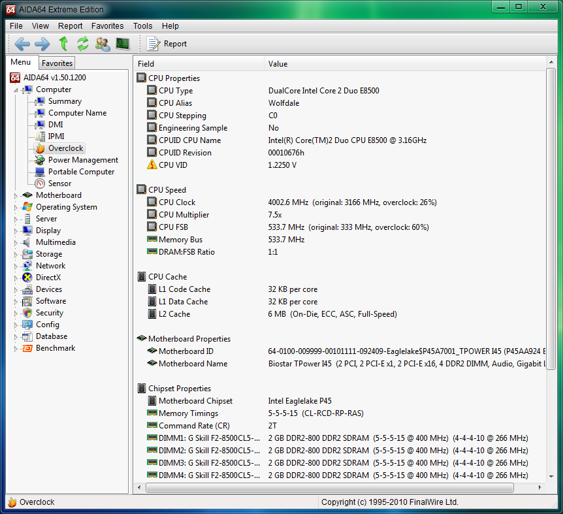This screenshot has height=514, width=563.
Task: Click the DirectX yellow X icon
Action: click(x=27, y=278)
